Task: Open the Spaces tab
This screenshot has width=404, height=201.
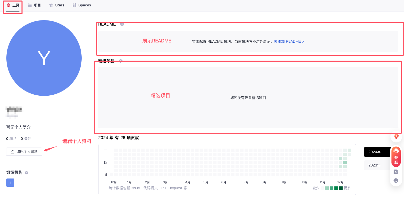Action: (82, 5)
